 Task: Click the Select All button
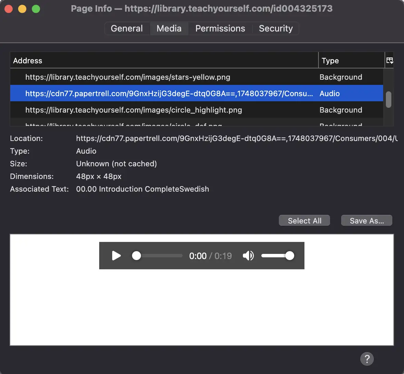coord(304,220)
